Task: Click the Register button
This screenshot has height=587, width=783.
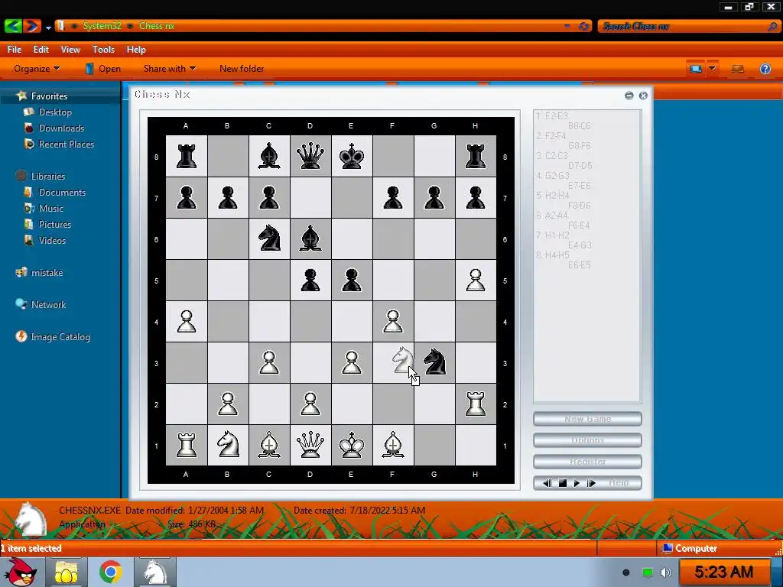Action: [587, 462]
